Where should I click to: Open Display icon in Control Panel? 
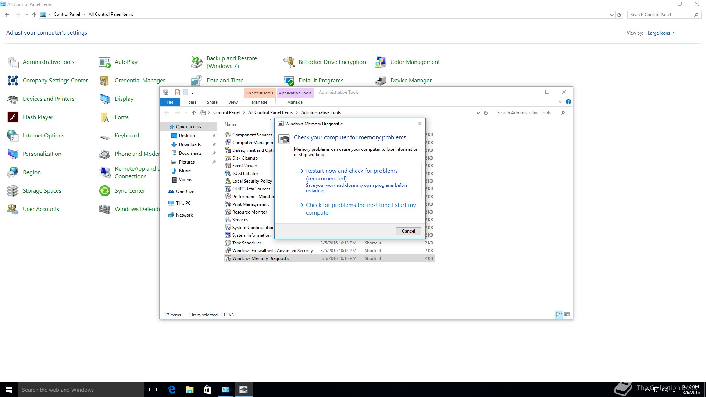tap(105, 99)
